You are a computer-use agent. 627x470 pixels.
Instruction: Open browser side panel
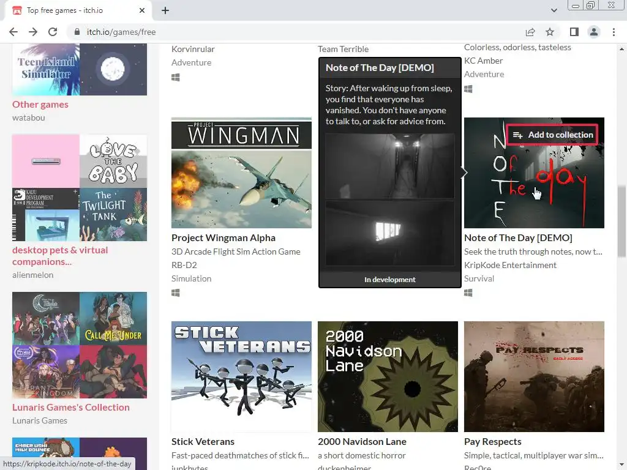pos(574,32)
